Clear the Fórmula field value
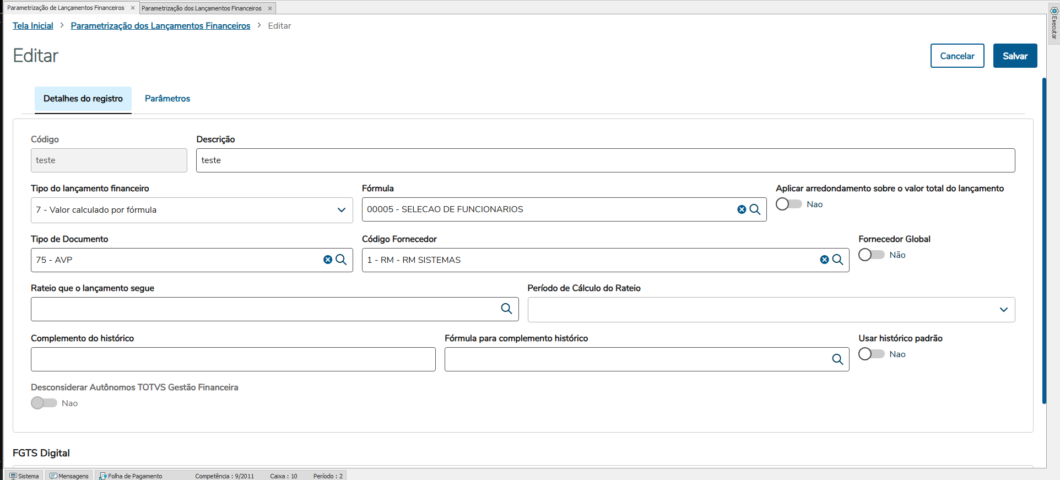This screenshot has width=1060, height=480. (x=742, y=209)
